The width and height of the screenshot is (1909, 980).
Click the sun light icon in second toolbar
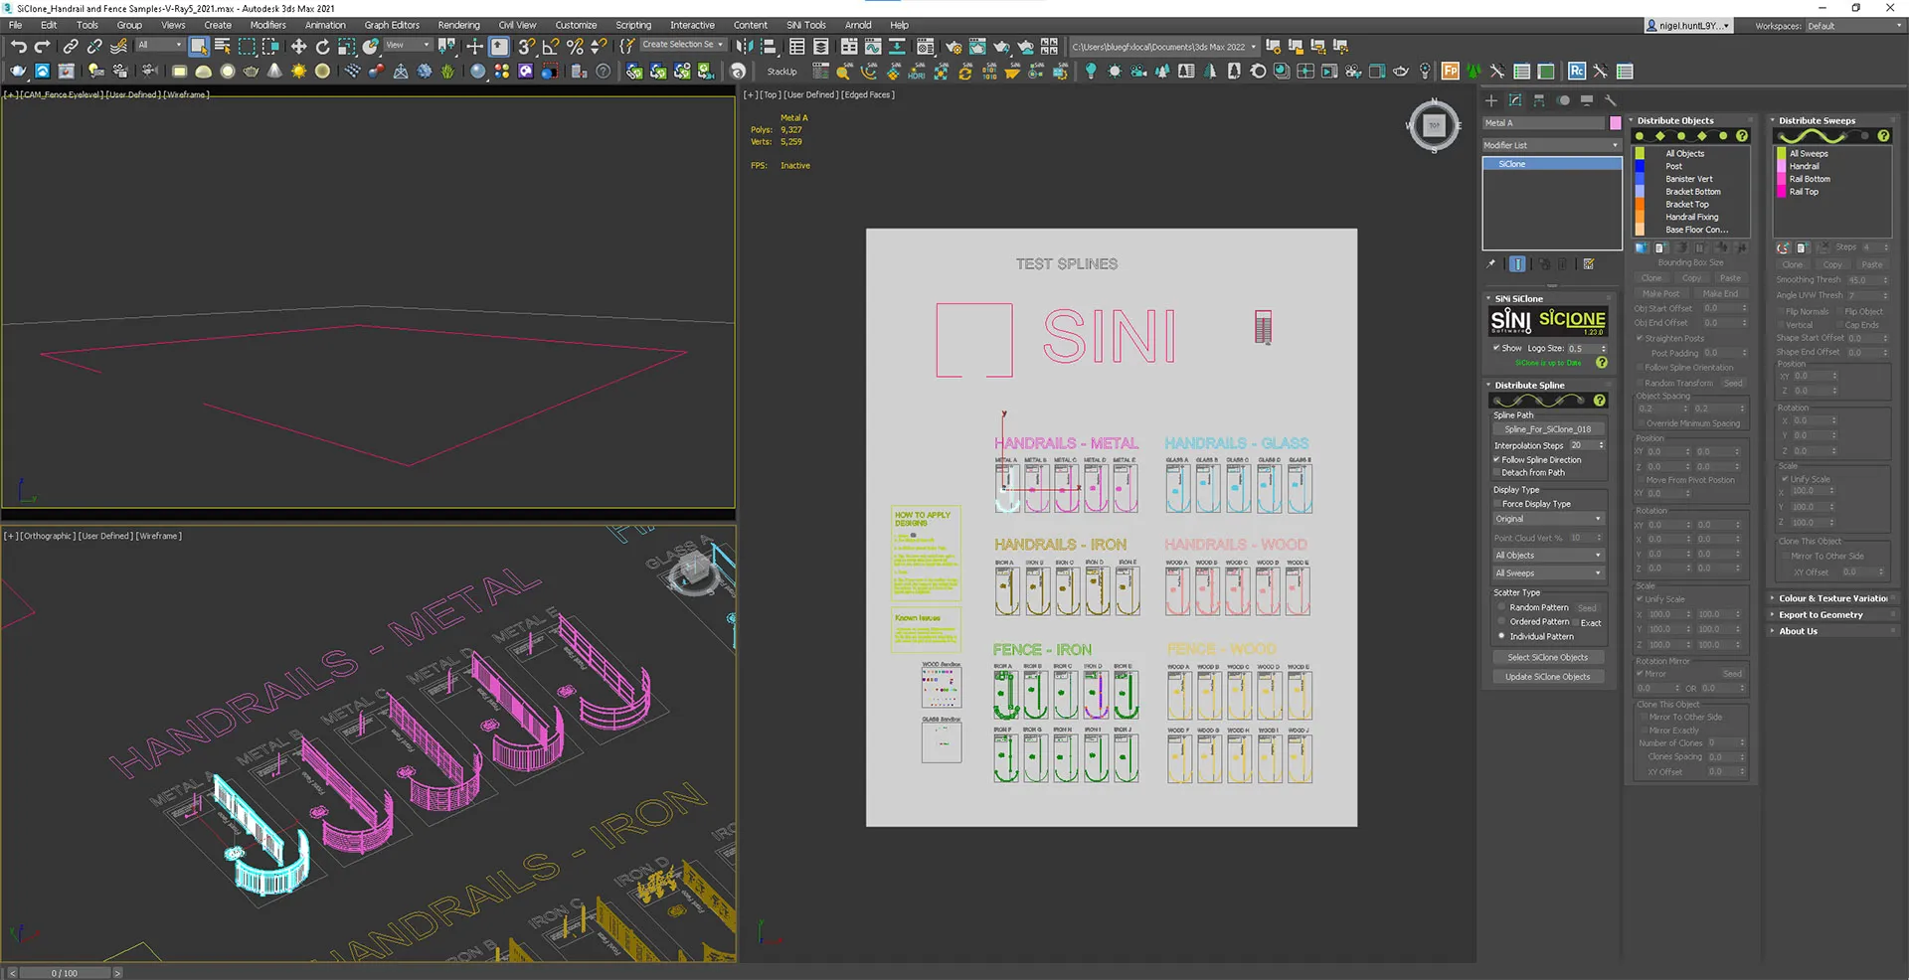[x=298, y=71]
